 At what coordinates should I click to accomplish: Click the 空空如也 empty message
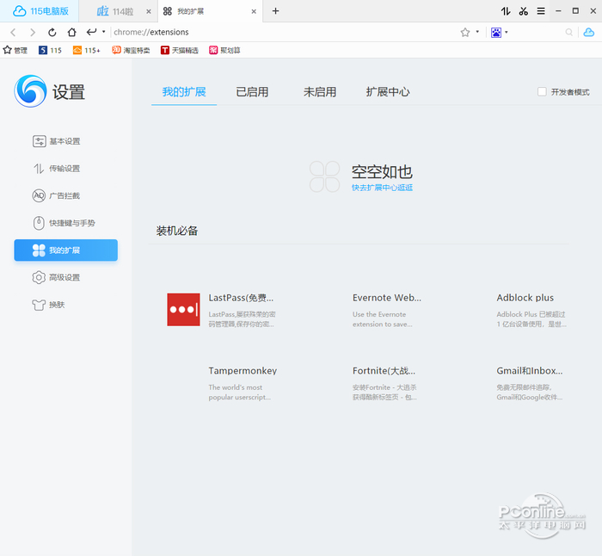[x=382, y=172]
